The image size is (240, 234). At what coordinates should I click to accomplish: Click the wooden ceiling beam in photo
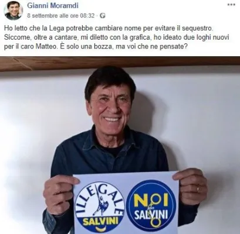click(120, 63)
